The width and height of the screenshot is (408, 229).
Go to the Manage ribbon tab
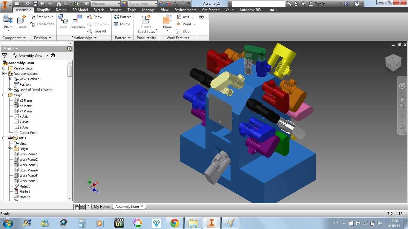point(148,10)
